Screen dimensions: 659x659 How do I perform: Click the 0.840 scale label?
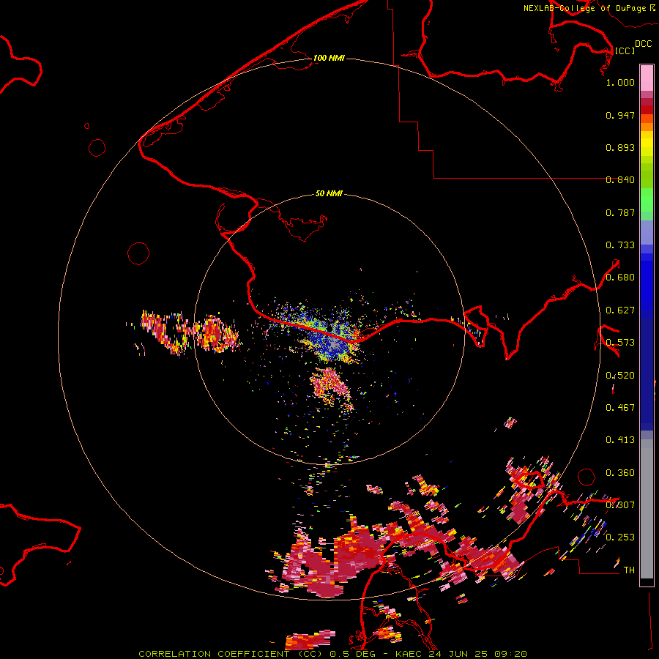pyautogui.click(x=620, y=180)
